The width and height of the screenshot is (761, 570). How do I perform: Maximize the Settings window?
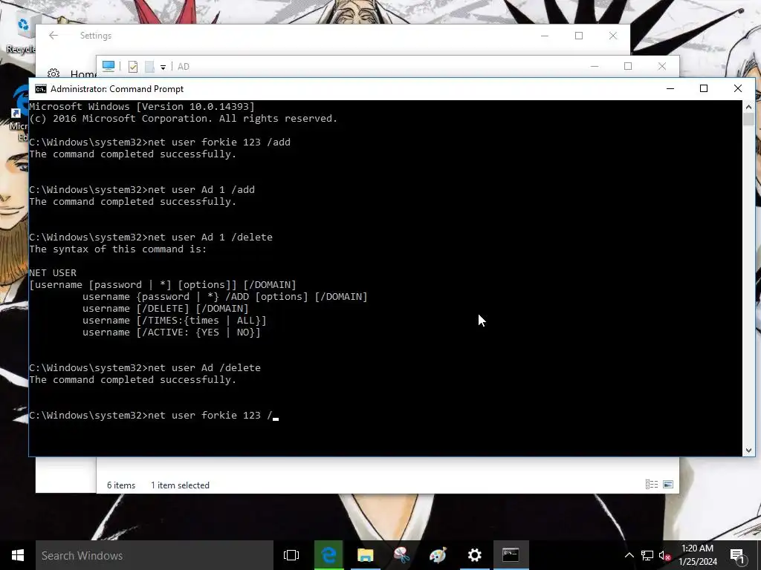pos(578,36)
